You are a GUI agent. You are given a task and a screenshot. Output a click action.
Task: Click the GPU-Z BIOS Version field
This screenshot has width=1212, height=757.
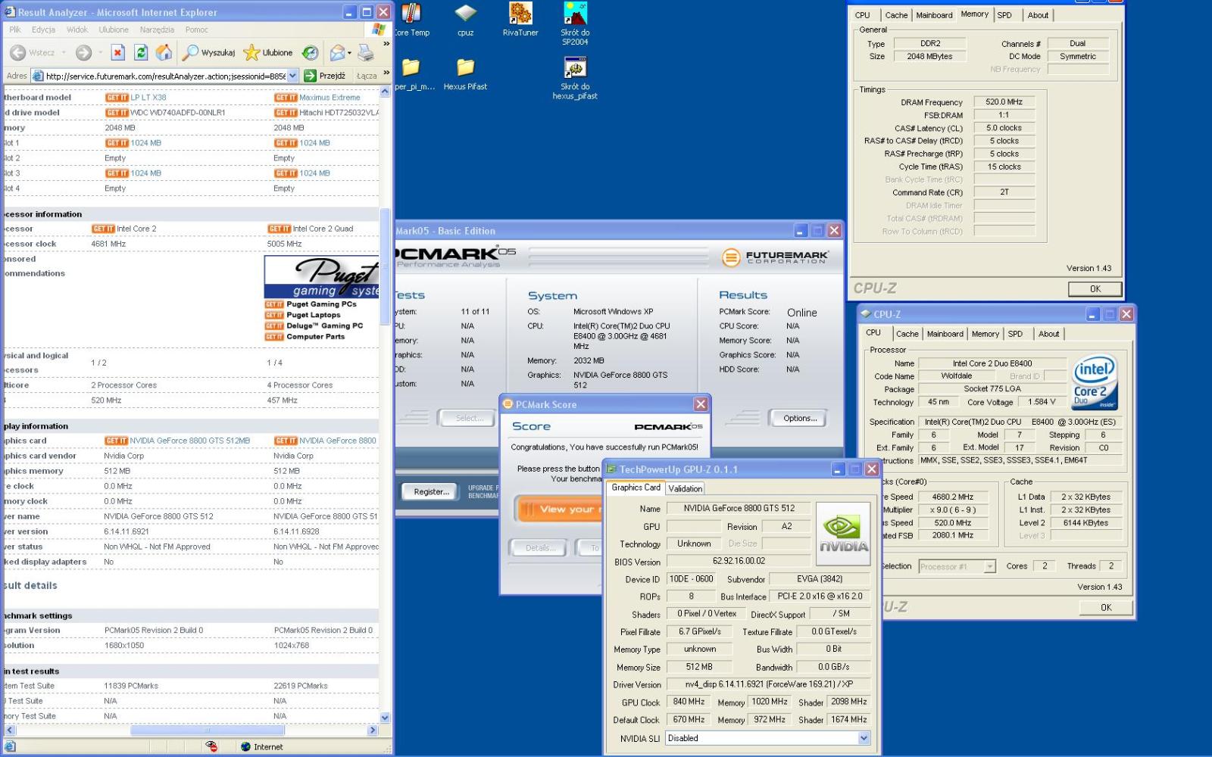click(739, 561)
